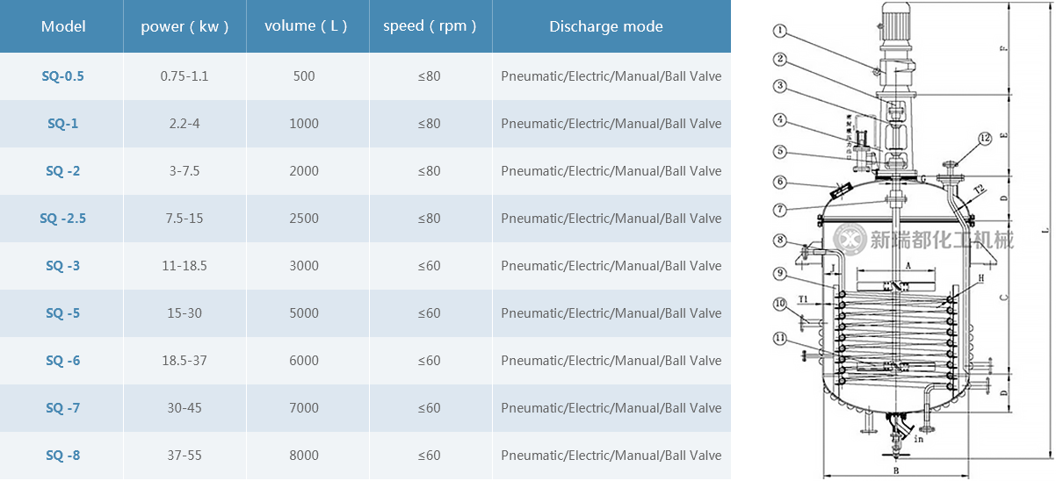
Task: Click callout number 6 on the diagram
Action: pos(779,182)
